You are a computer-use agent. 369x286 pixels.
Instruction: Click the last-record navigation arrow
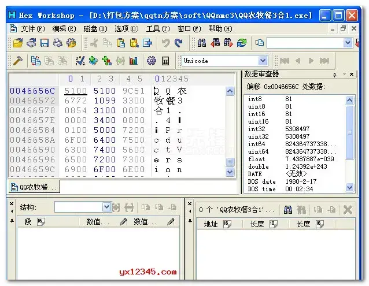tap(324, 61)
